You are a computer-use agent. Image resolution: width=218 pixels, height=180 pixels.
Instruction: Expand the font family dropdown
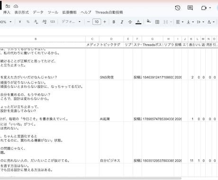coord(80,22)
